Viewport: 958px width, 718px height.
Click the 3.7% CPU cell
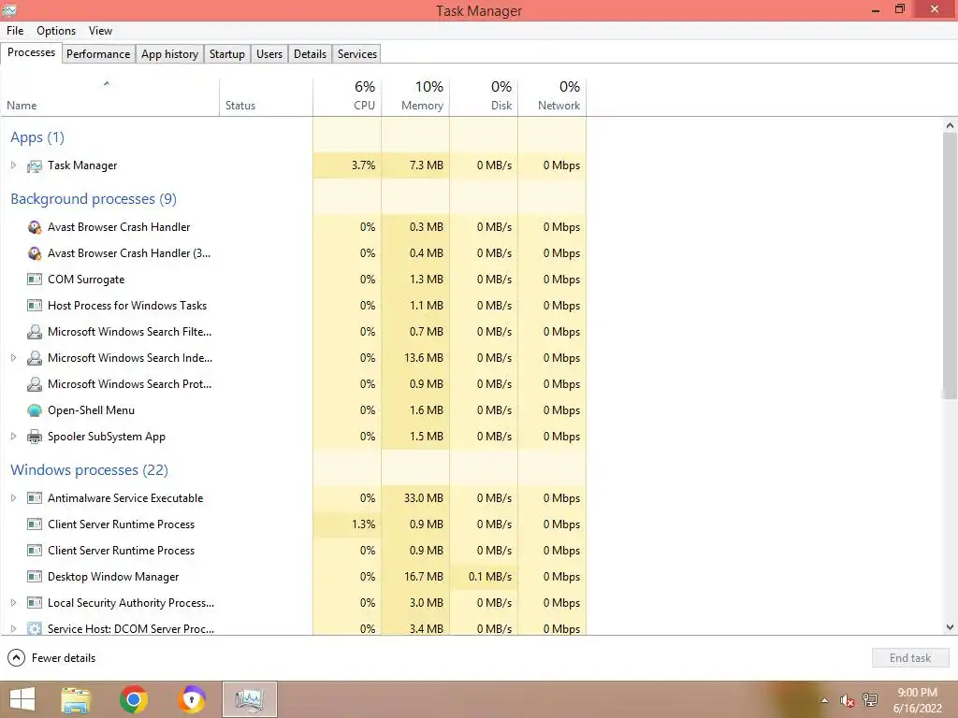(347, 165)
